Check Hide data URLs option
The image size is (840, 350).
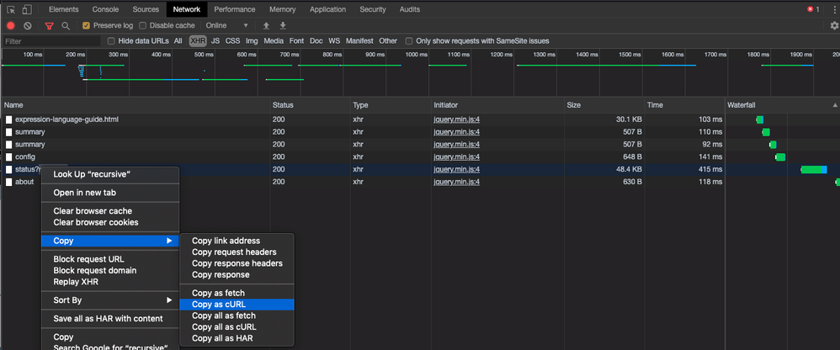(111, 40)
